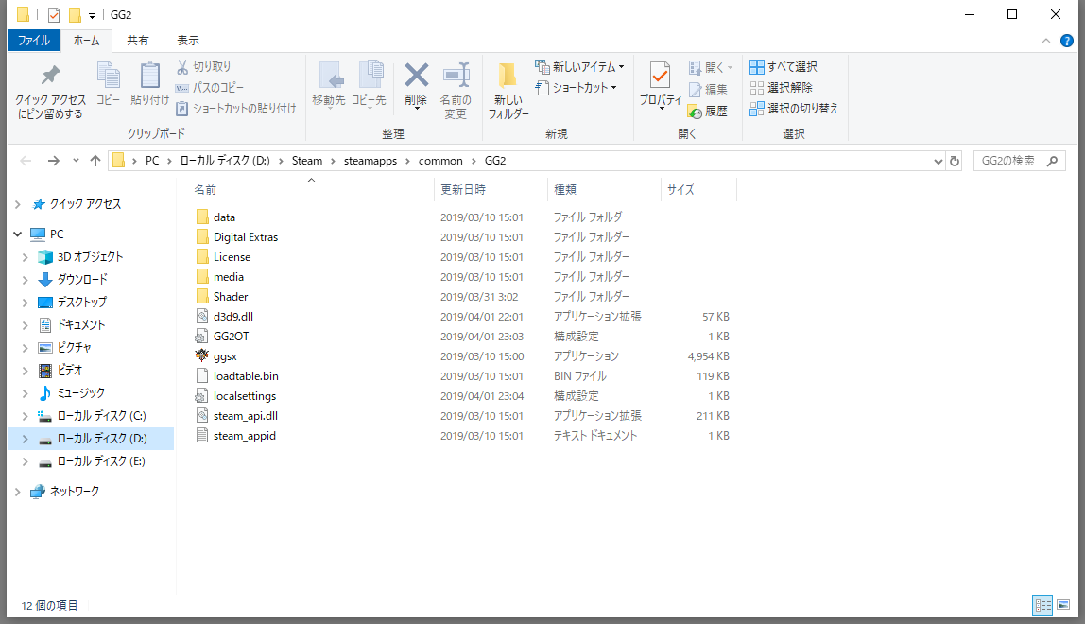The image size is (1085, 624).
Task: Sort by Type (種類) column header
Action: (604, 189)
